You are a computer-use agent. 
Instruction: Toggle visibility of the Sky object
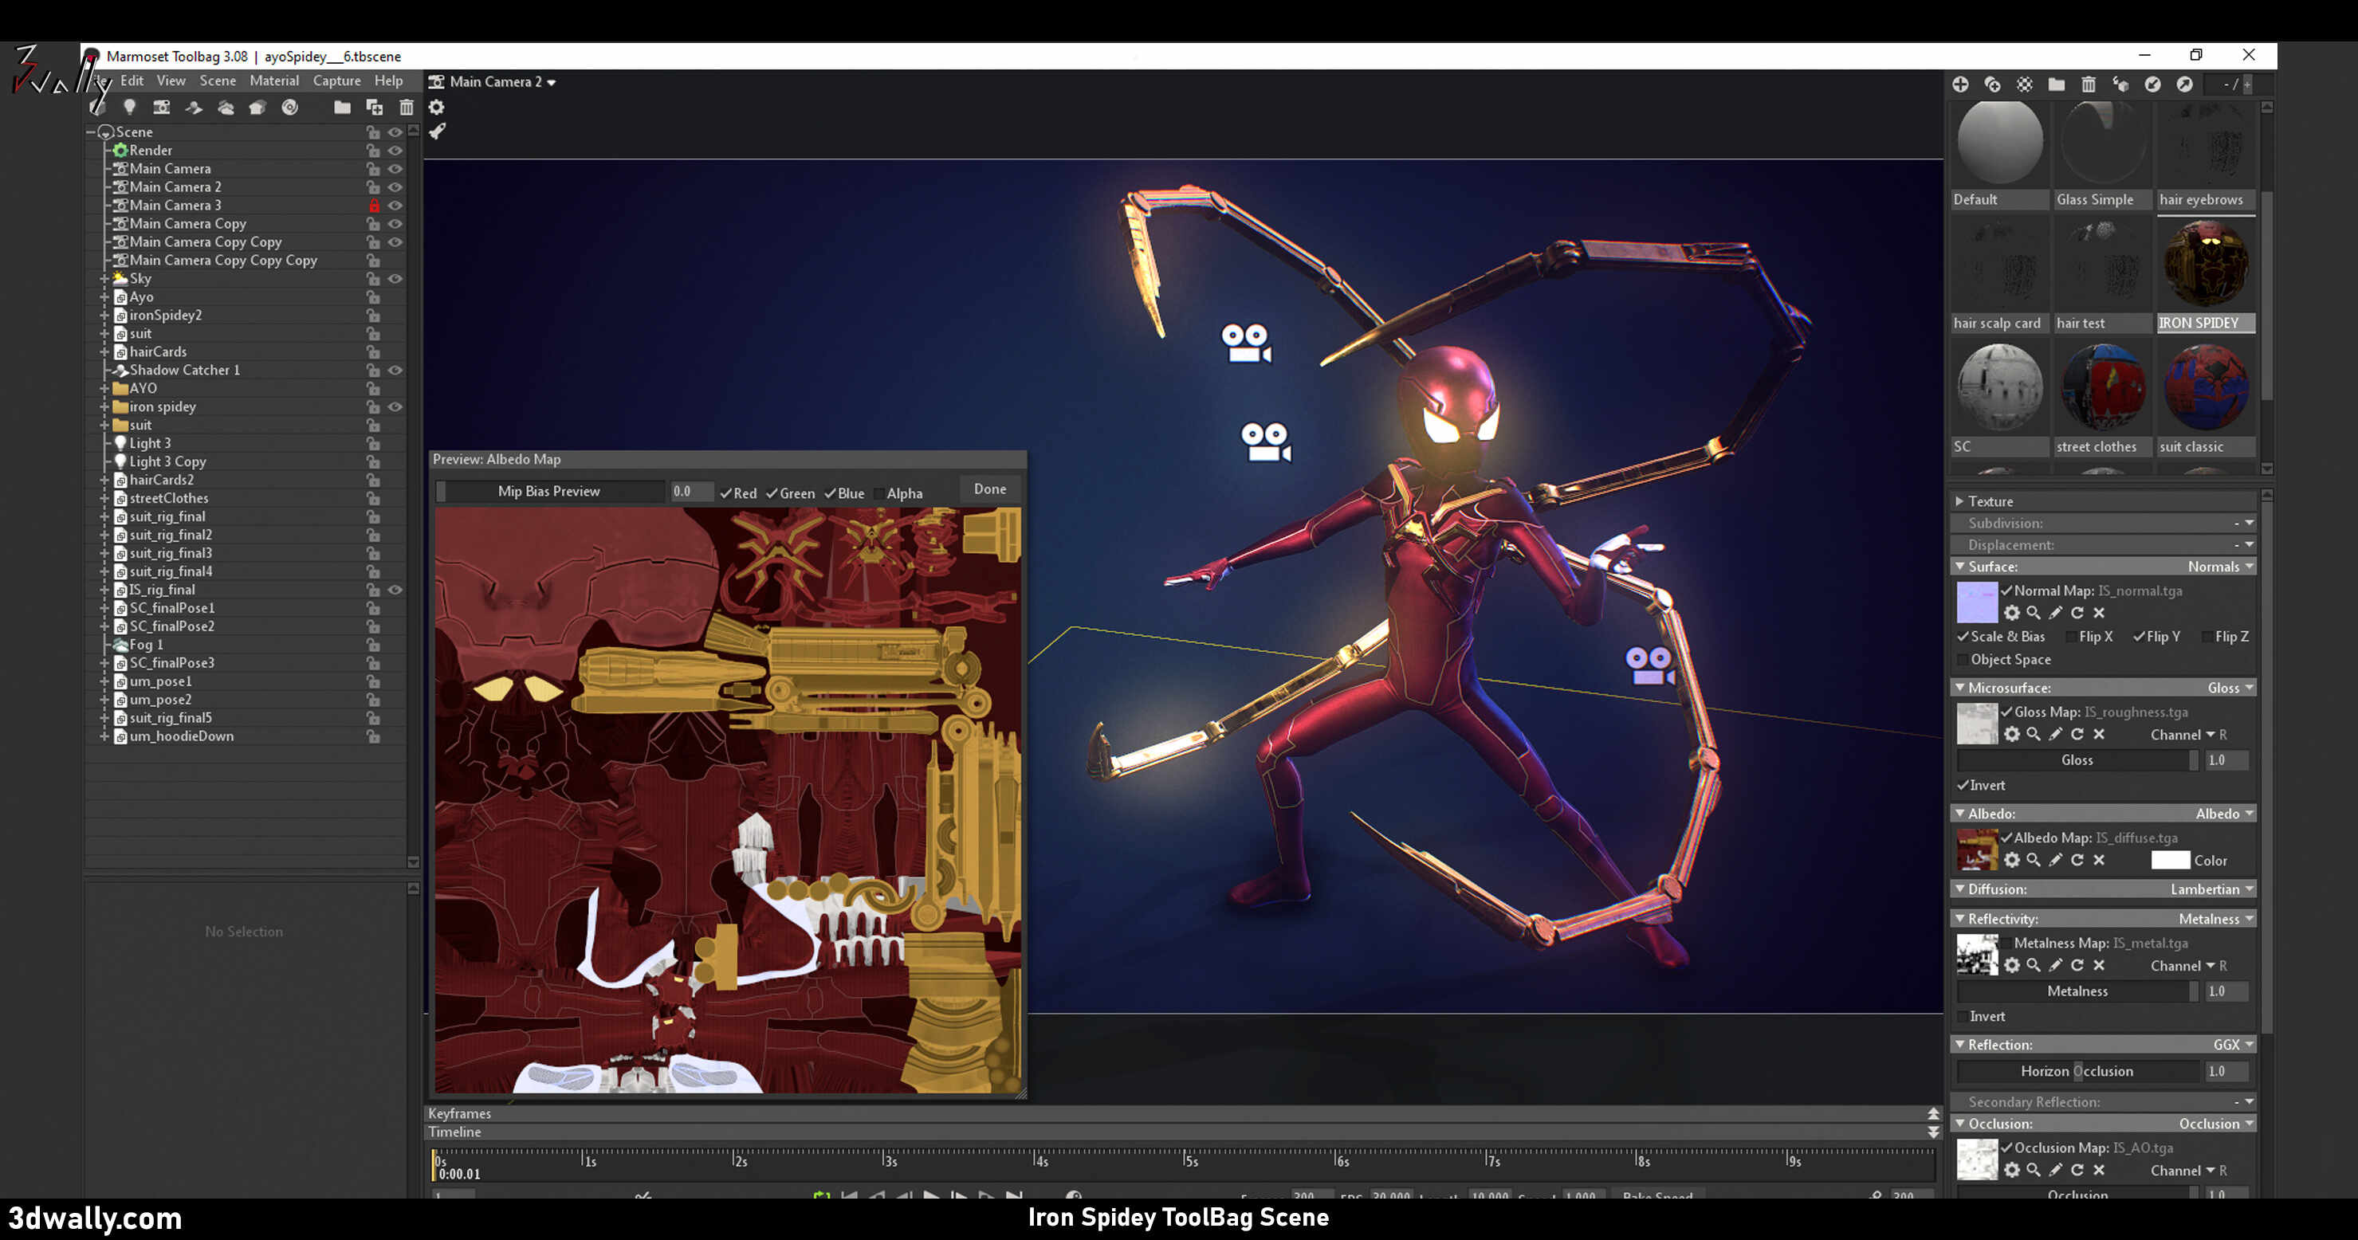(x=395, y=278)
